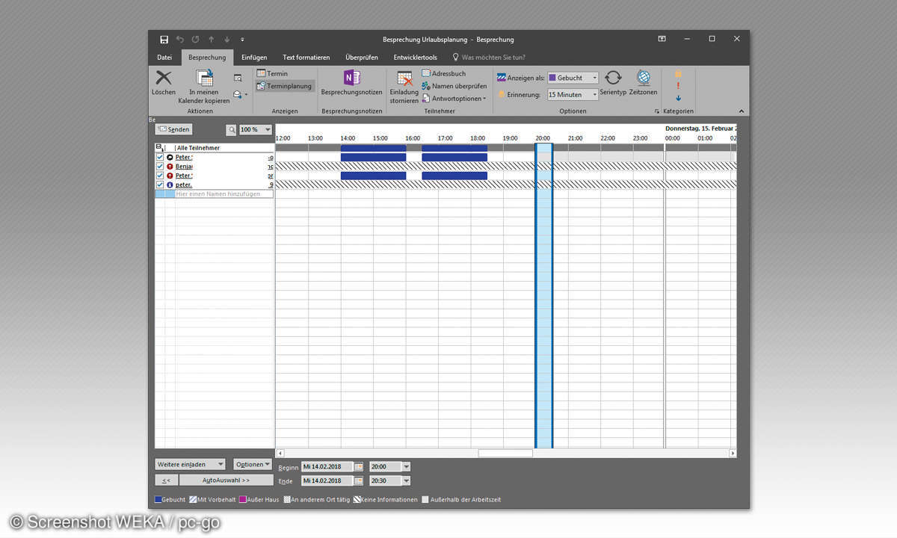897x538 pixels.
Task: Set high importance with red exclamation mark
Action: pyautogui.click(x=678, y=86)
